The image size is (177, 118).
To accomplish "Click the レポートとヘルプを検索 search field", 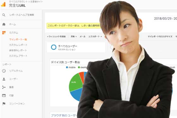I will (22, 15).
